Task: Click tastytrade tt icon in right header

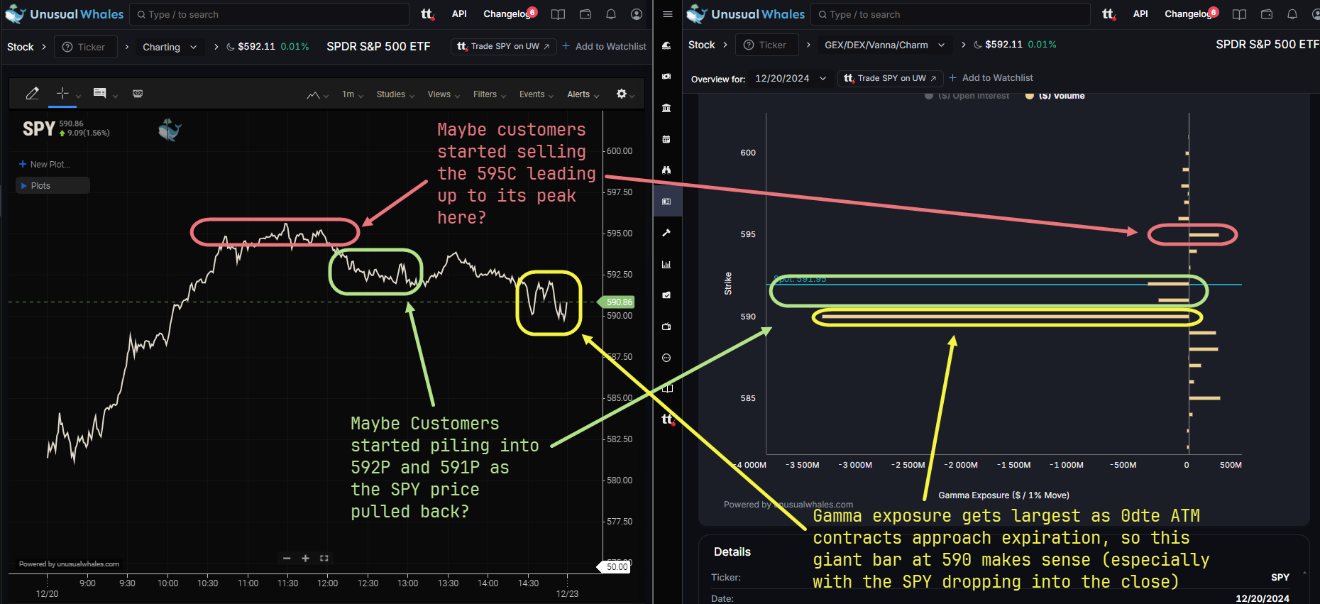Action: pos(1109,14)
